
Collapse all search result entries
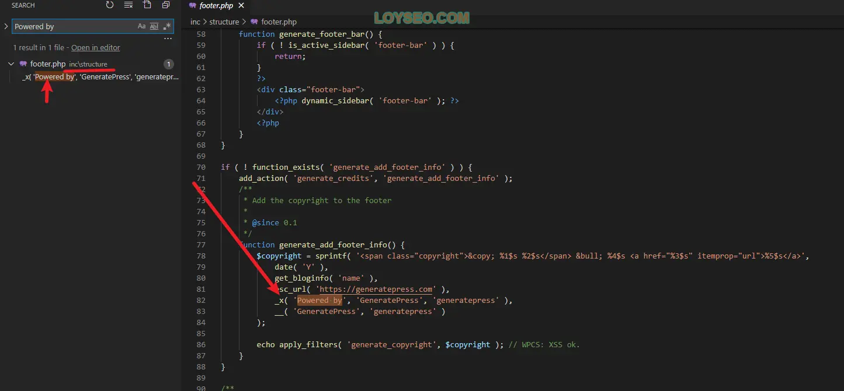coord(166,5)
